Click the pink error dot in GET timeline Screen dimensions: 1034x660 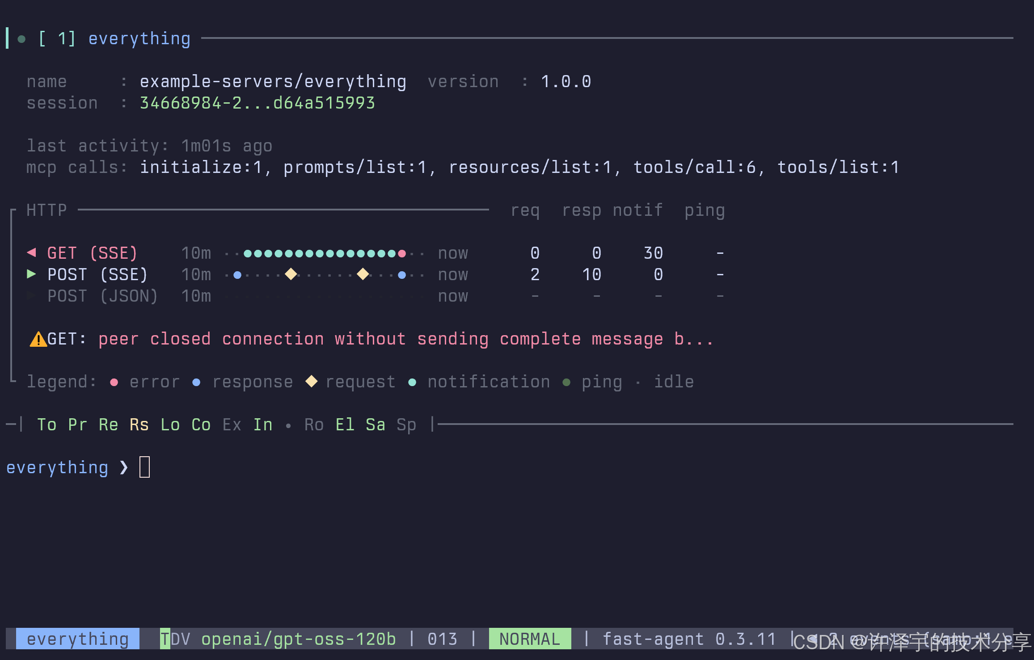(401, 253)
